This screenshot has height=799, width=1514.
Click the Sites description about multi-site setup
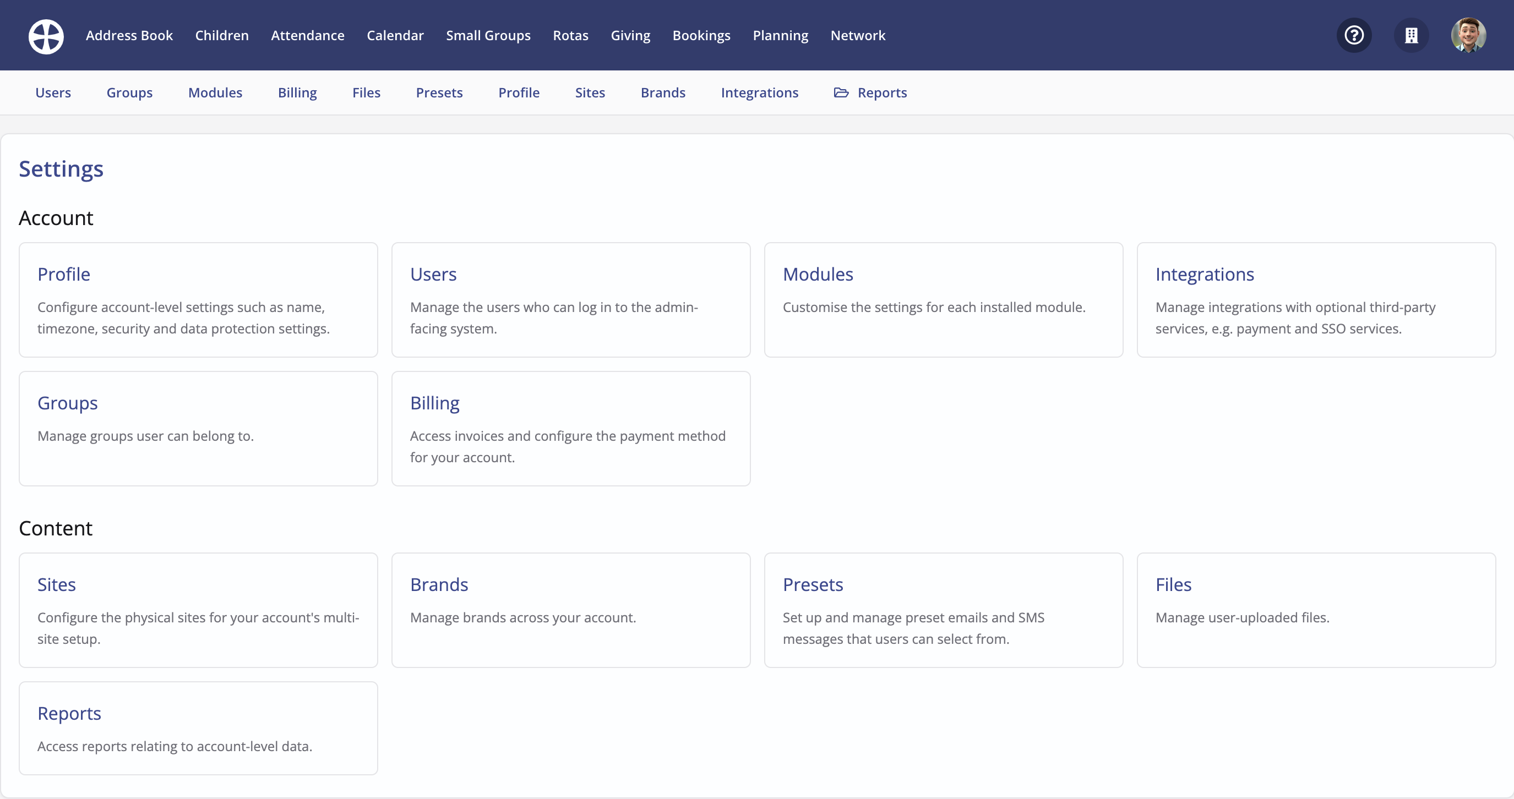click(x=198, y=628)
